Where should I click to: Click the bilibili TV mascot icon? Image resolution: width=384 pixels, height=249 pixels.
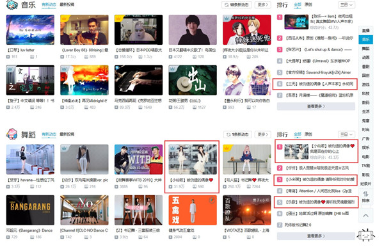(x=365, y=236)
